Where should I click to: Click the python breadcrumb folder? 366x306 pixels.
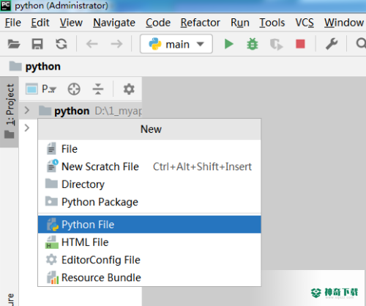(35, 67)
